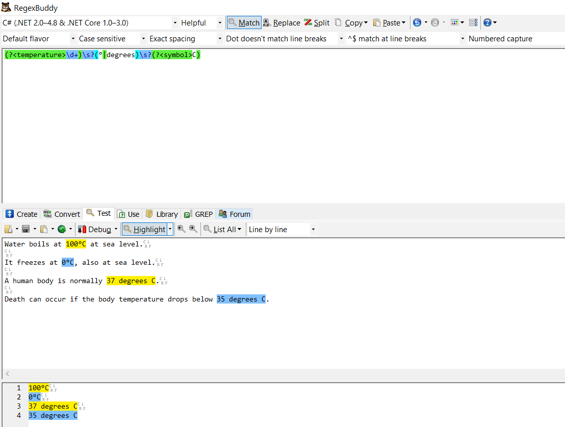565x427 pixels.
Task: Open the C# .NET flavor selection dropdown
Action: coord(90,22)
